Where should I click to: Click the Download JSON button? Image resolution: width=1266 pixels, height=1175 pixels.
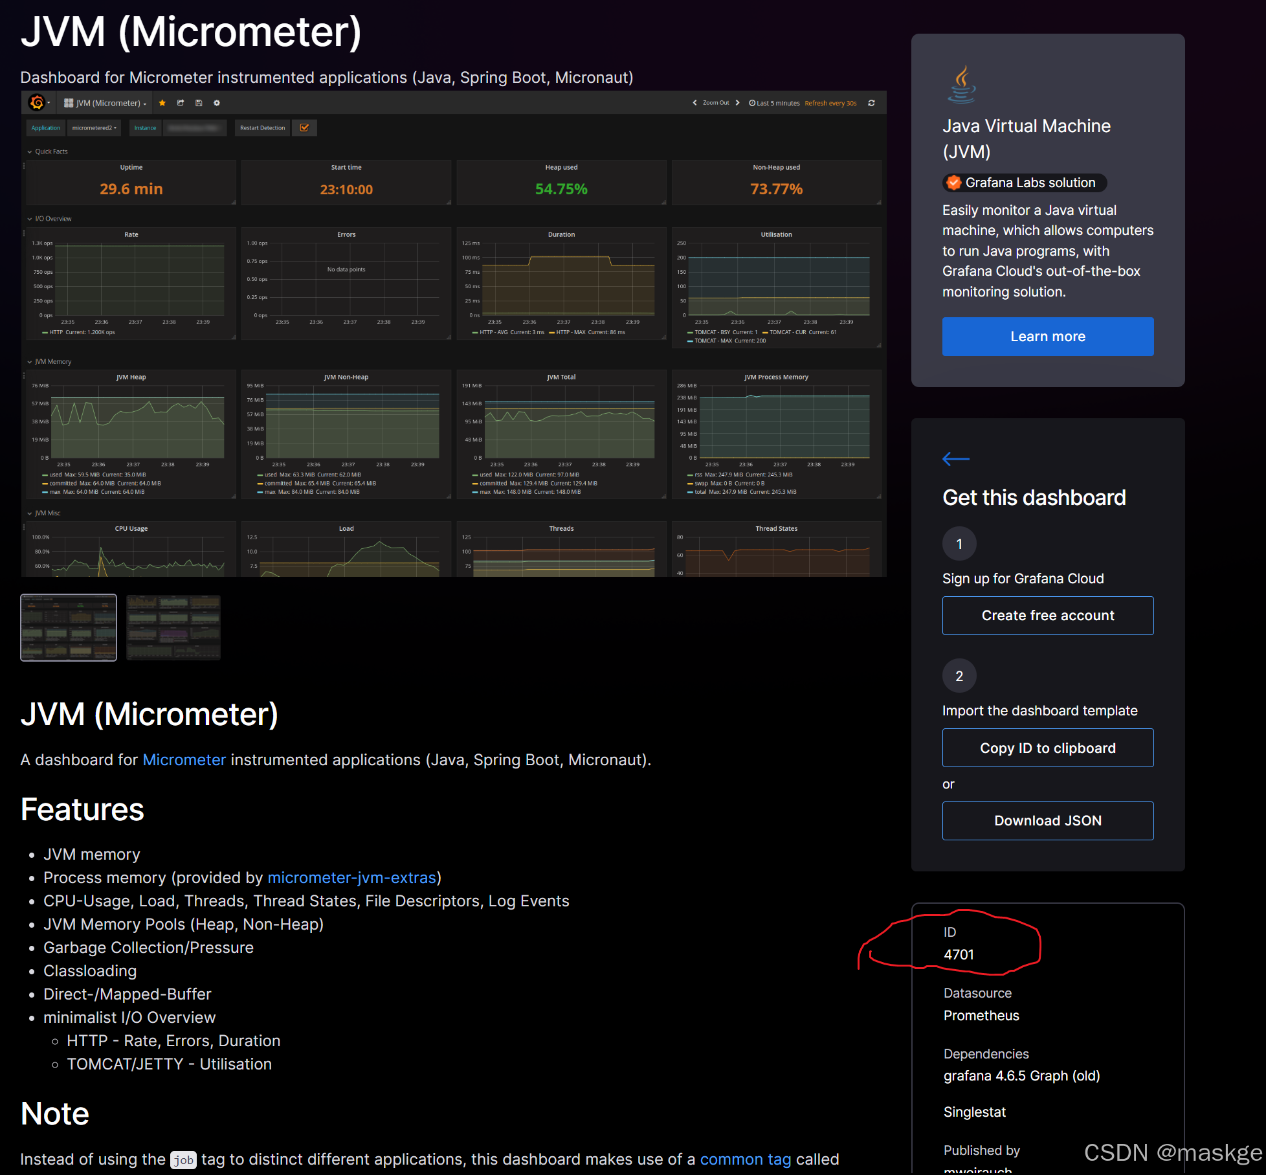click(1047, 820)
